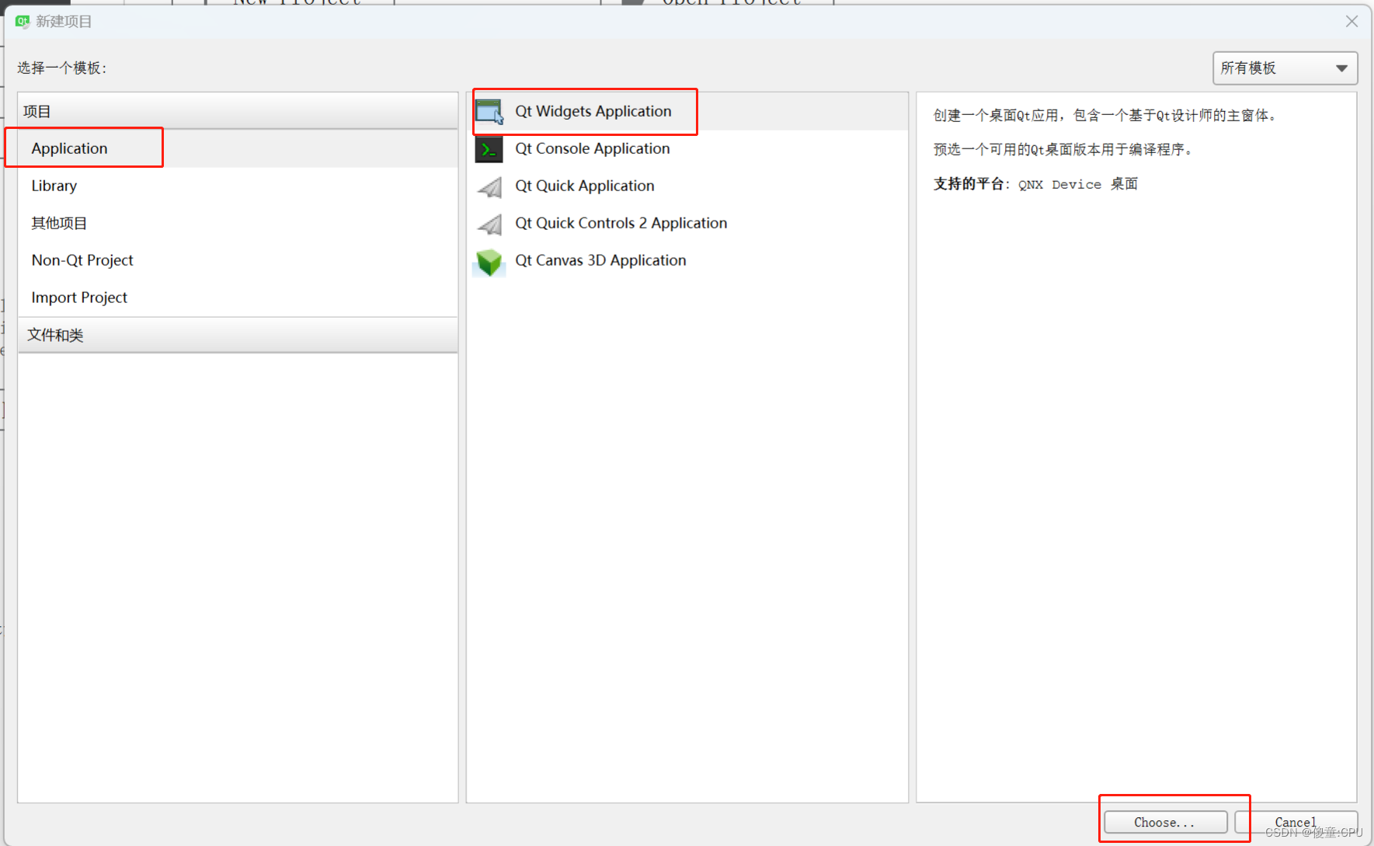
Task: Choose the Qt Canvas 3D Application label
Action: point(600,260)
